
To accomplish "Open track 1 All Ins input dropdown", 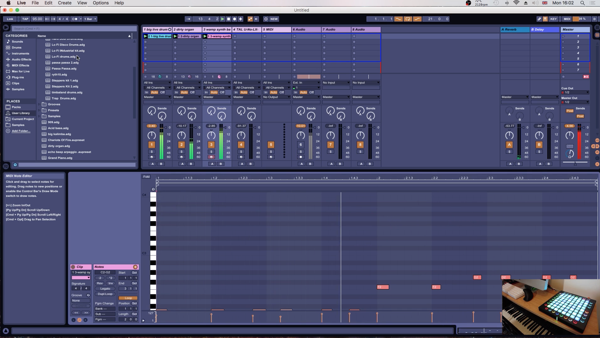I will [x=157, y=82].
